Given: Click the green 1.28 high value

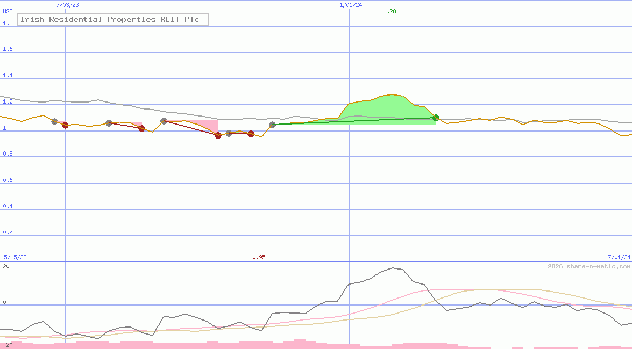Looking at the screenshot, I should (x=389, y=12).
